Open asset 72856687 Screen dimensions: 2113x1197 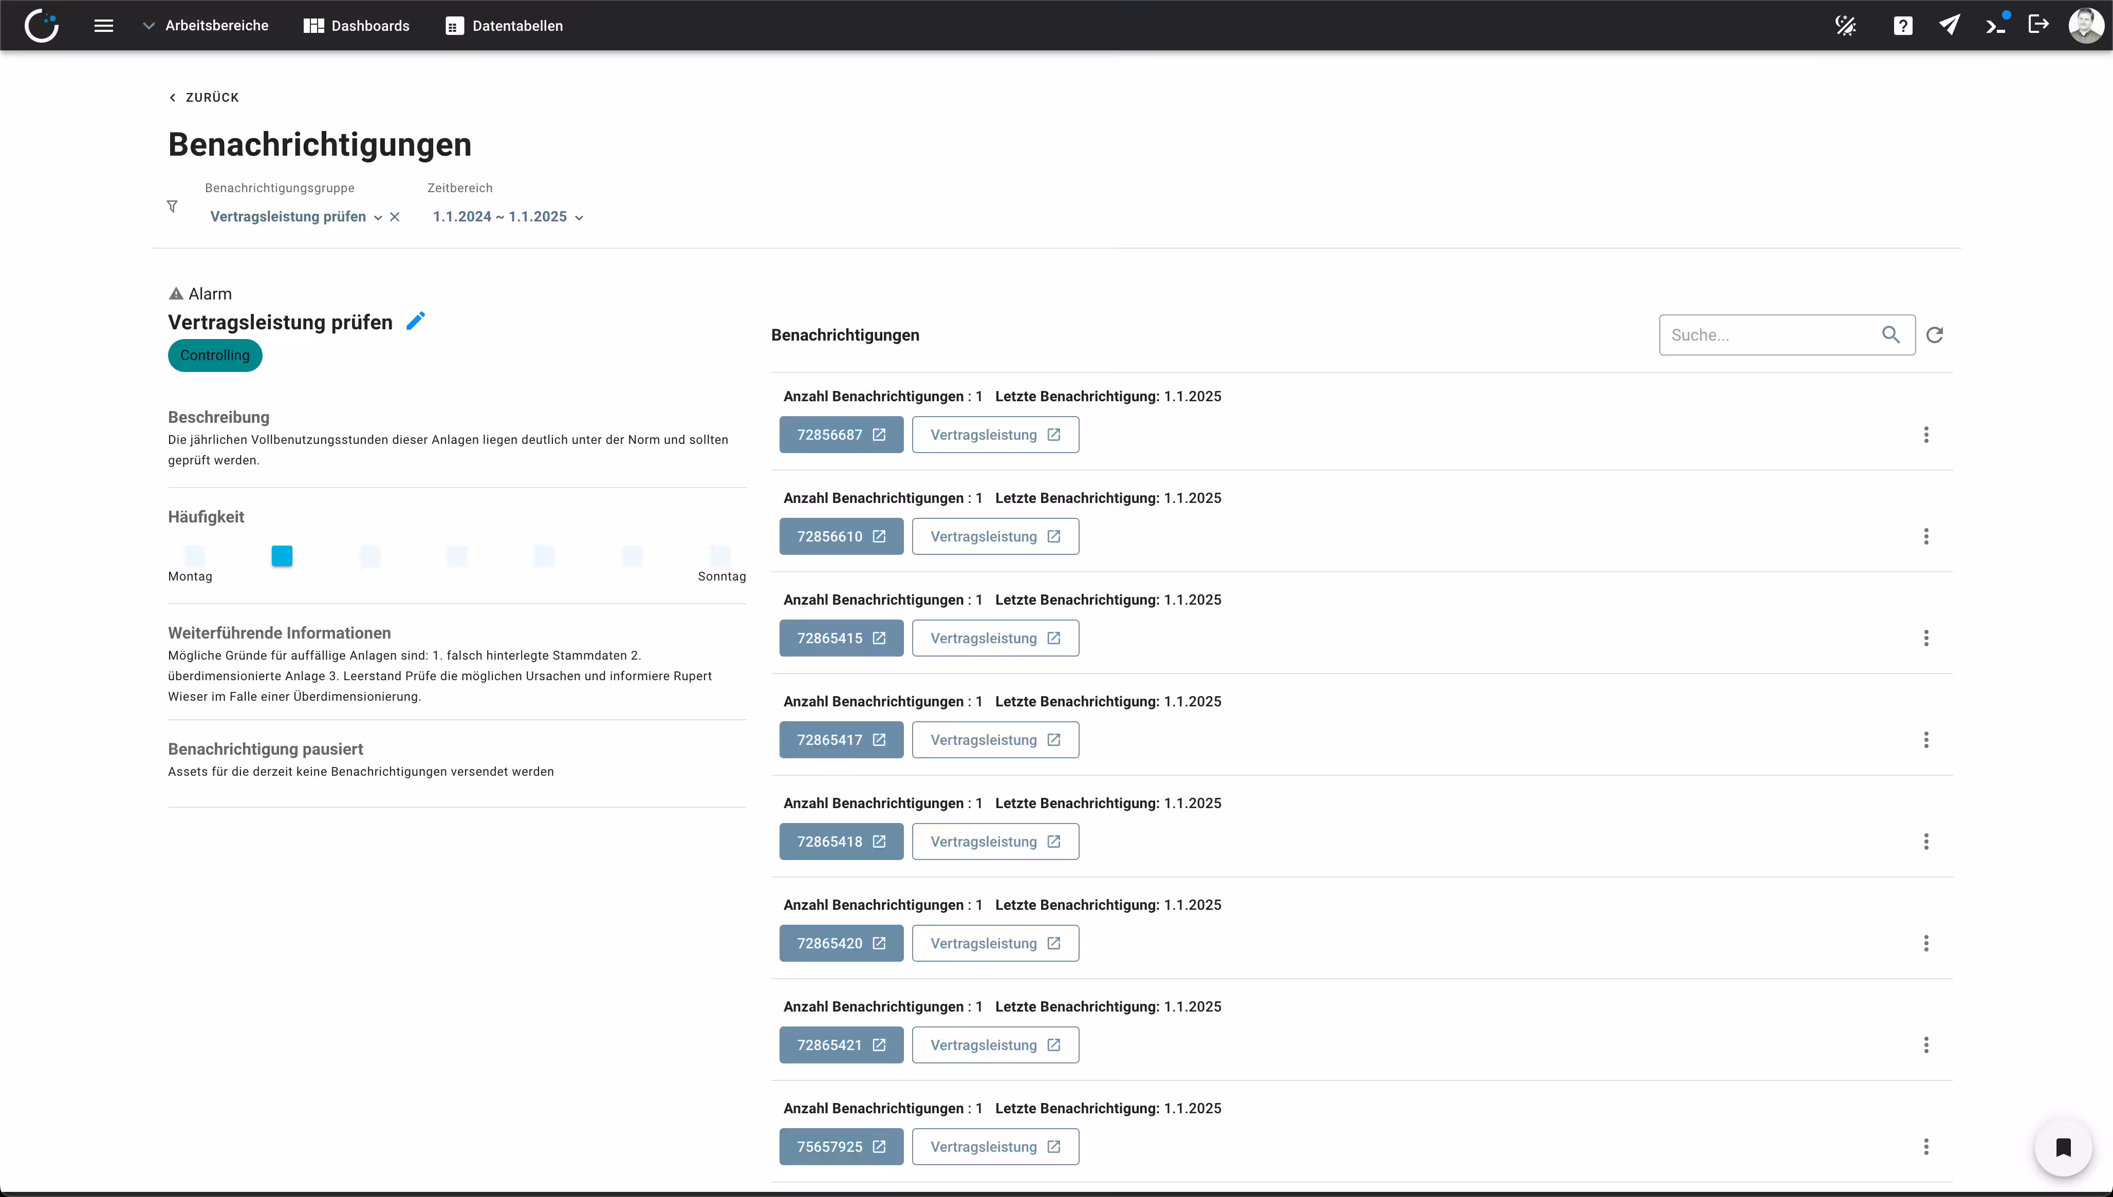841,434
